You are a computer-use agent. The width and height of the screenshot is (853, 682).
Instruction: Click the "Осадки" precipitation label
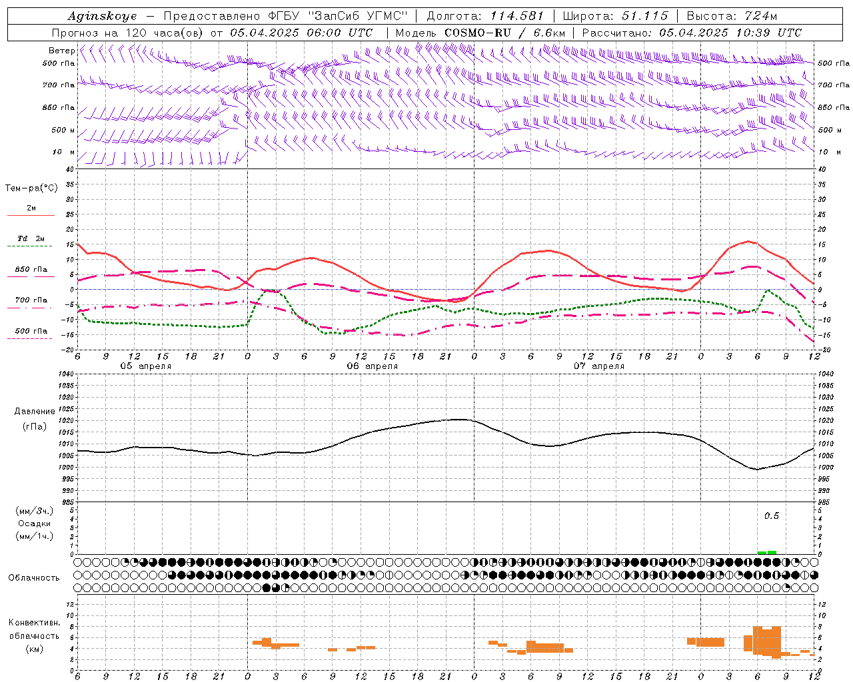pyautogui.click(x=35, y=523)
